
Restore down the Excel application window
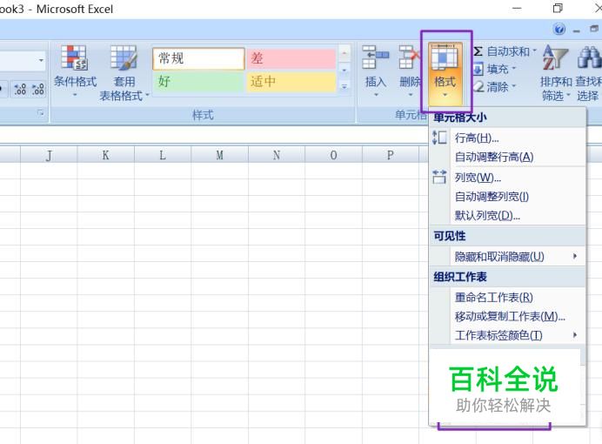558,9
